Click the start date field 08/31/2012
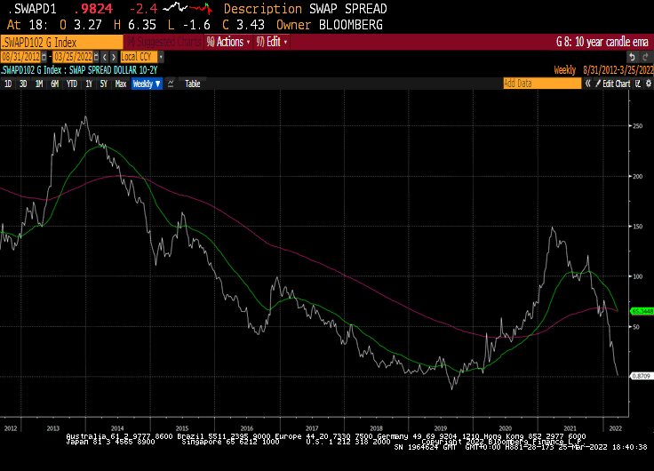Screen dimensions: 654x471 coord(20,57)
